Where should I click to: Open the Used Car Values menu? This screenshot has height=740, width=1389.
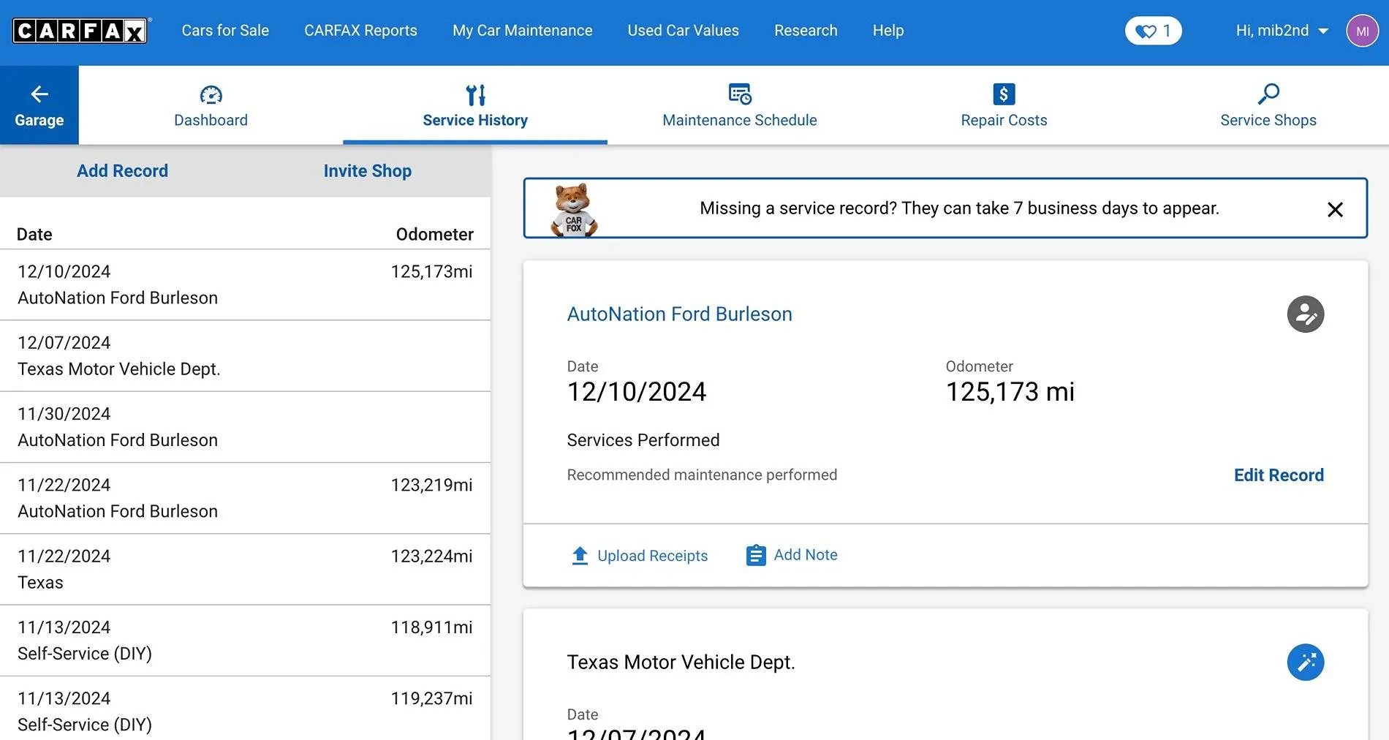pos(682,30)
